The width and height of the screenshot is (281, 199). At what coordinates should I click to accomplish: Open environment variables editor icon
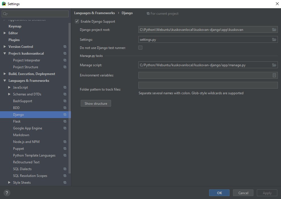pyautogui.click(x=274, y=75)
